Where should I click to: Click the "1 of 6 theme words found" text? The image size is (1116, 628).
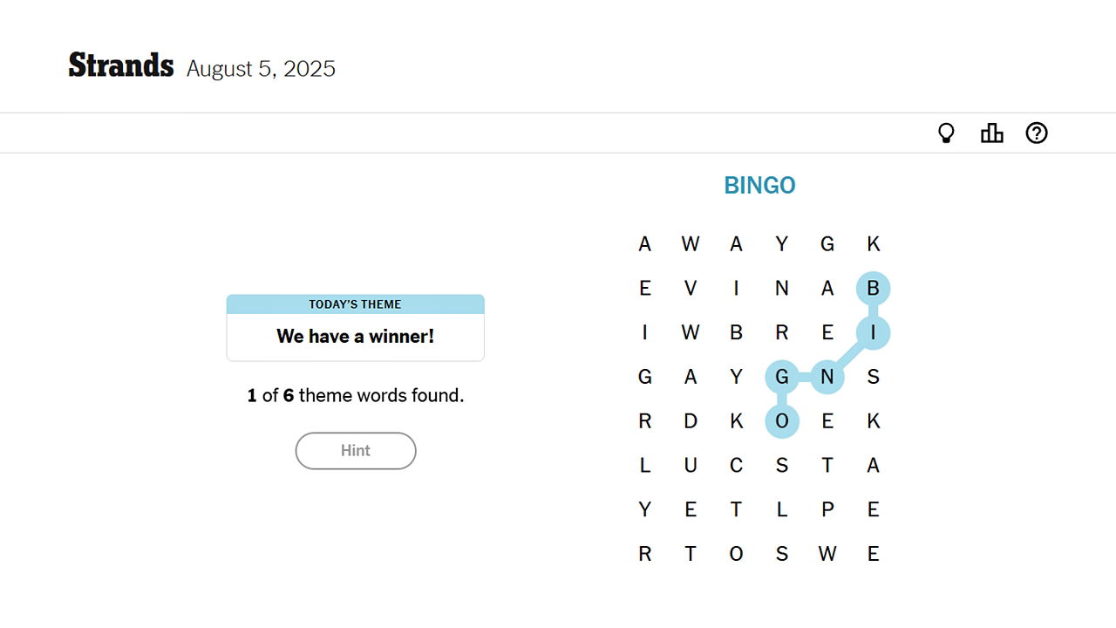[355, 396]
